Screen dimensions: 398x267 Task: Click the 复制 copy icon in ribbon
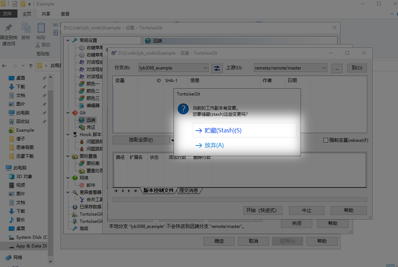(x=26, y=27)
